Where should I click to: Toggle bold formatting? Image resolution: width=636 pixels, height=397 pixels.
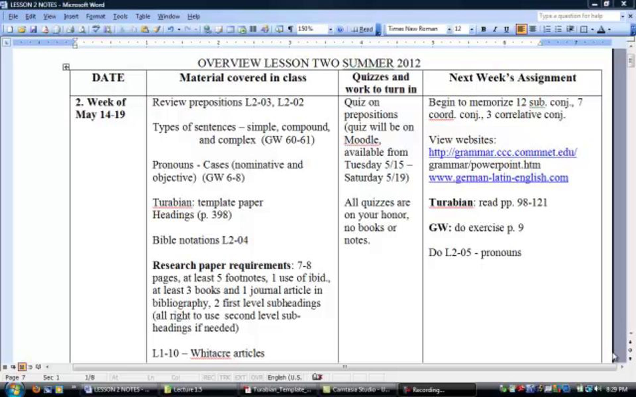483,29
